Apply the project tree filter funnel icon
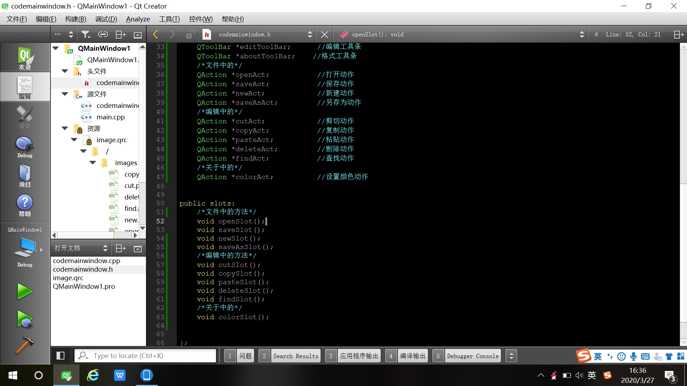The image size is (687, 386). tap(86, 34)
